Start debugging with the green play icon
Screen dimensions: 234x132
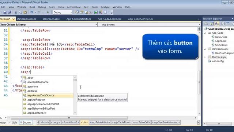pyautogui.click(x=48, y=12)
